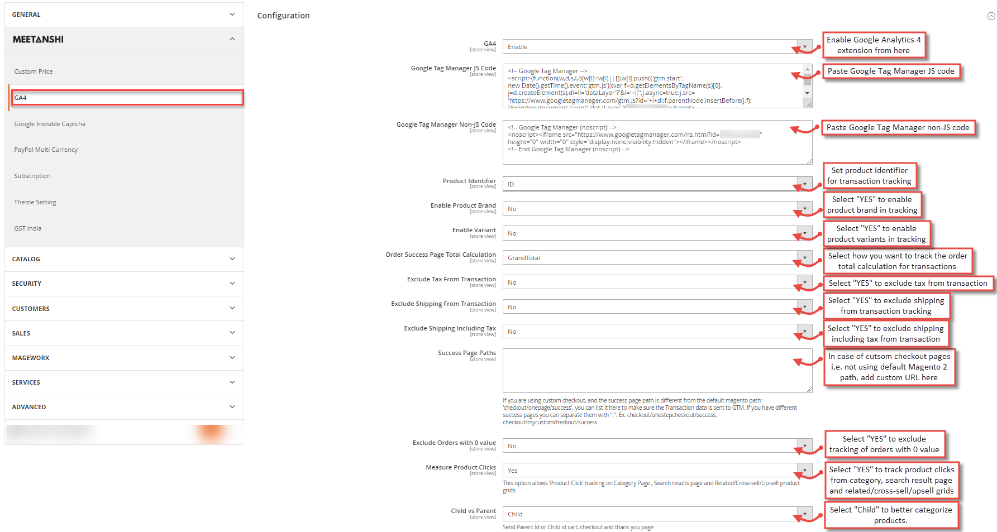Click the Success Page Paths resize handle

pyautogui.click(x=808, y=389)
